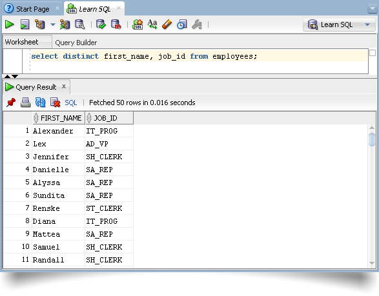The height and width of the screenshot is (296, 379).
Task: Expand pane with the down splitter arrow
Action: 15,76
